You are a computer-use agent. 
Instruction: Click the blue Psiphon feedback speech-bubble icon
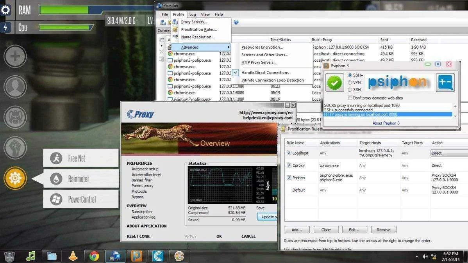click(445, 82)
